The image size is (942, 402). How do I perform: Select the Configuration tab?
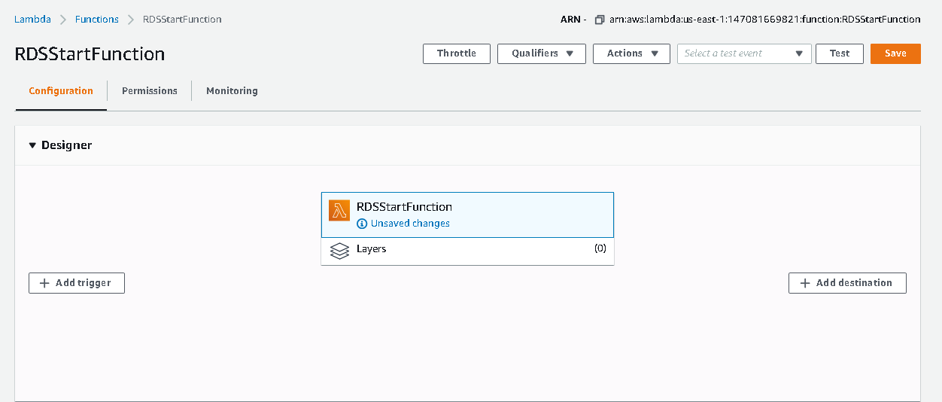[61, 91]
